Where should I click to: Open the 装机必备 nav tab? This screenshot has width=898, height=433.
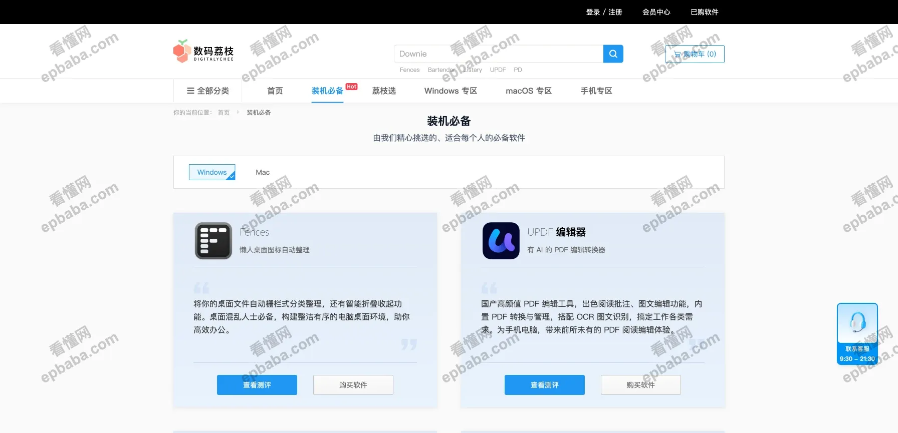coord(327,91)
